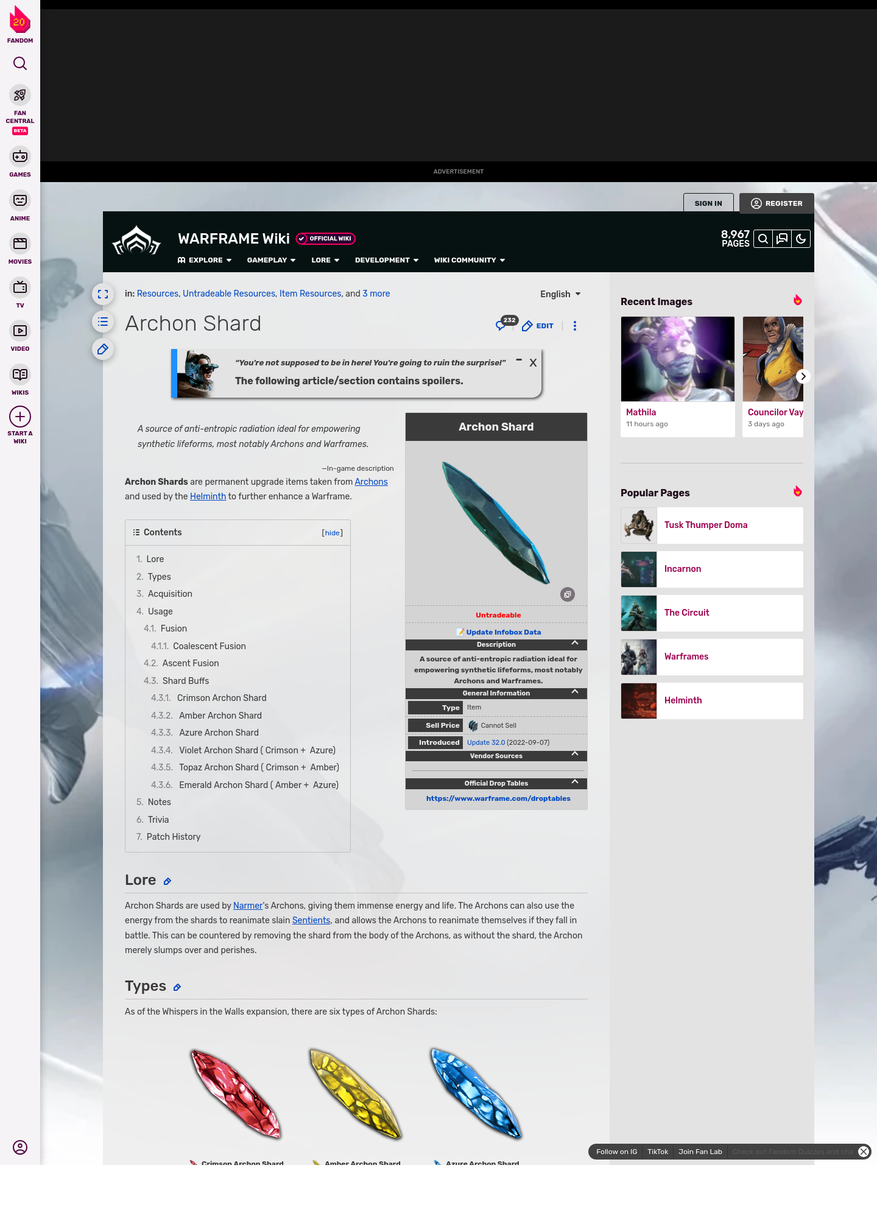Expand the page to full-width view
Viewport: 877px width, 1218px height.
tap(103, 294)
